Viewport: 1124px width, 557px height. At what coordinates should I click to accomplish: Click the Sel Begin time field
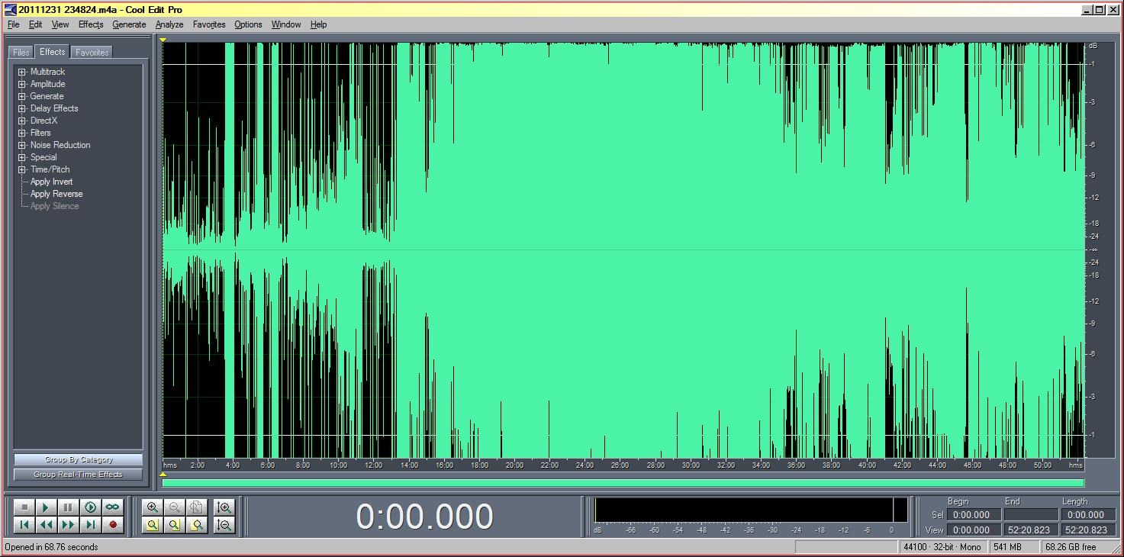[973, 515]
